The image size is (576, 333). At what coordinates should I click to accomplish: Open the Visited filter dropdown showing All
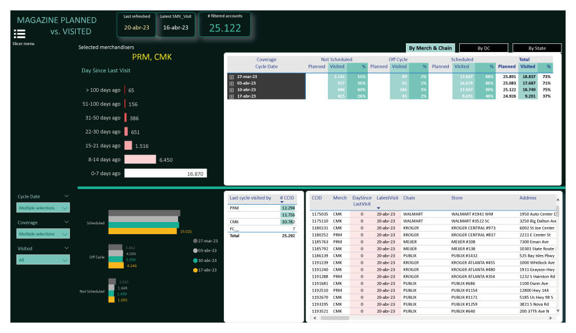(43, 260)
